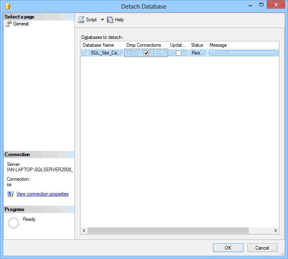Open View connection properties link
The image size is (288, 259).
point(42,194)
